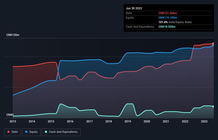Click Cash And Equivalents label in tooltip

point(140,27)
